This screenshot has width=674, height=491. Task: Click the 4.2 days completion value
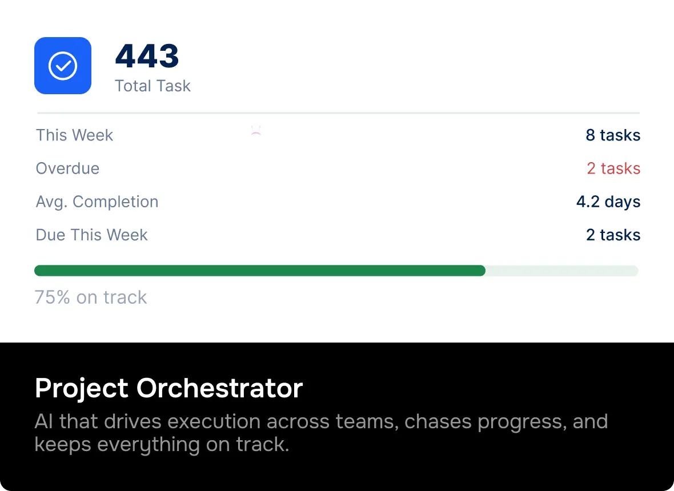[x=608, y=202]
